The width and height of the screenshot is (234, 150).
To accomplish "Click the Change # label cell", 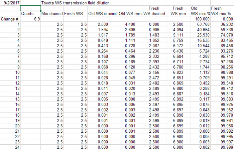I will [10, 19].
